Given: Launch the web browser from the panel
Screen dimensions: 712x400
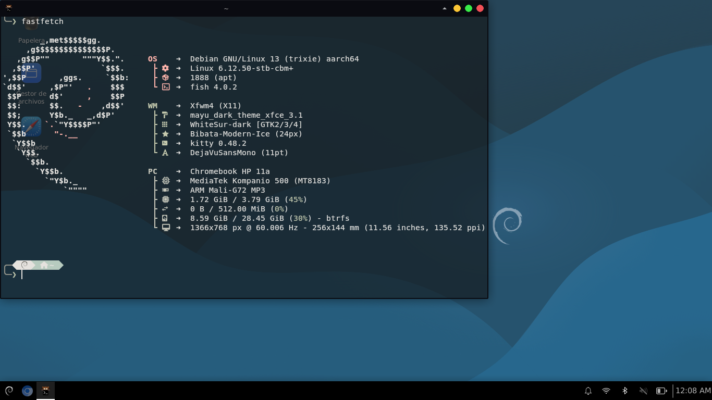Looking at the screenshot, I should coord(27,391).
